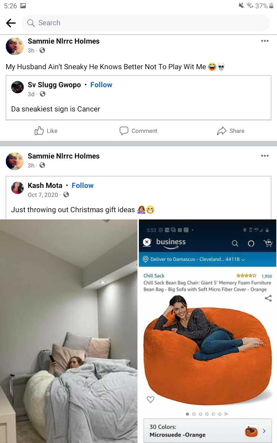View Kash Mota's avatar
Screen dimensions: 277x443
click(x=17, y=188)
